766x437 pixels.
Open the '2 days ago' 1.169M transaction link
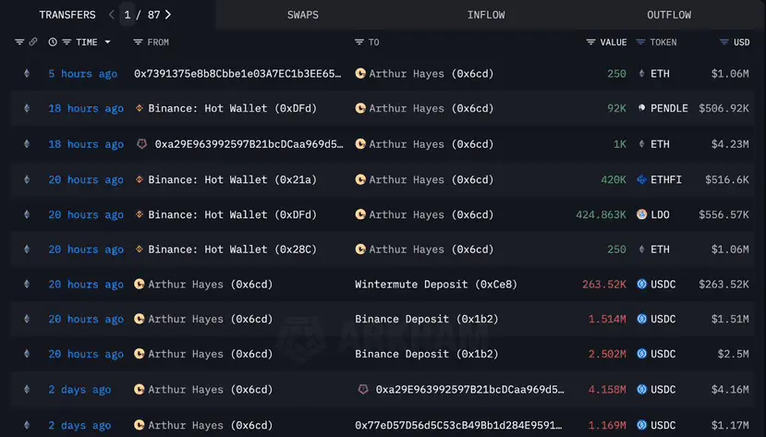click(79, 425)
